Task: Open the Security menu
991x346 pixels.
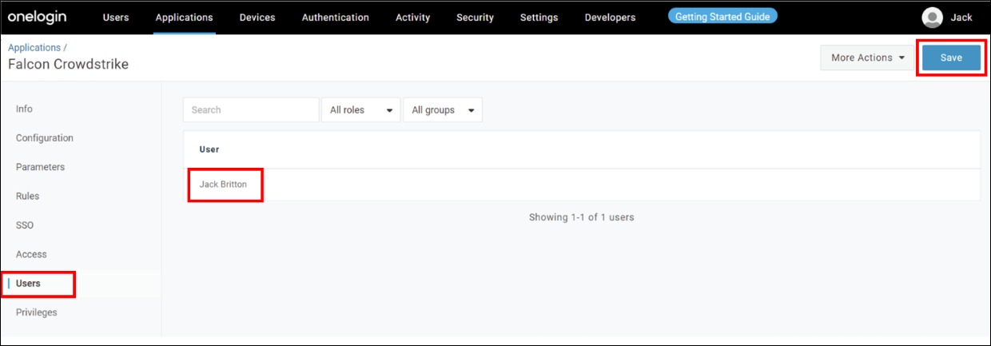Action: [475, 17]
